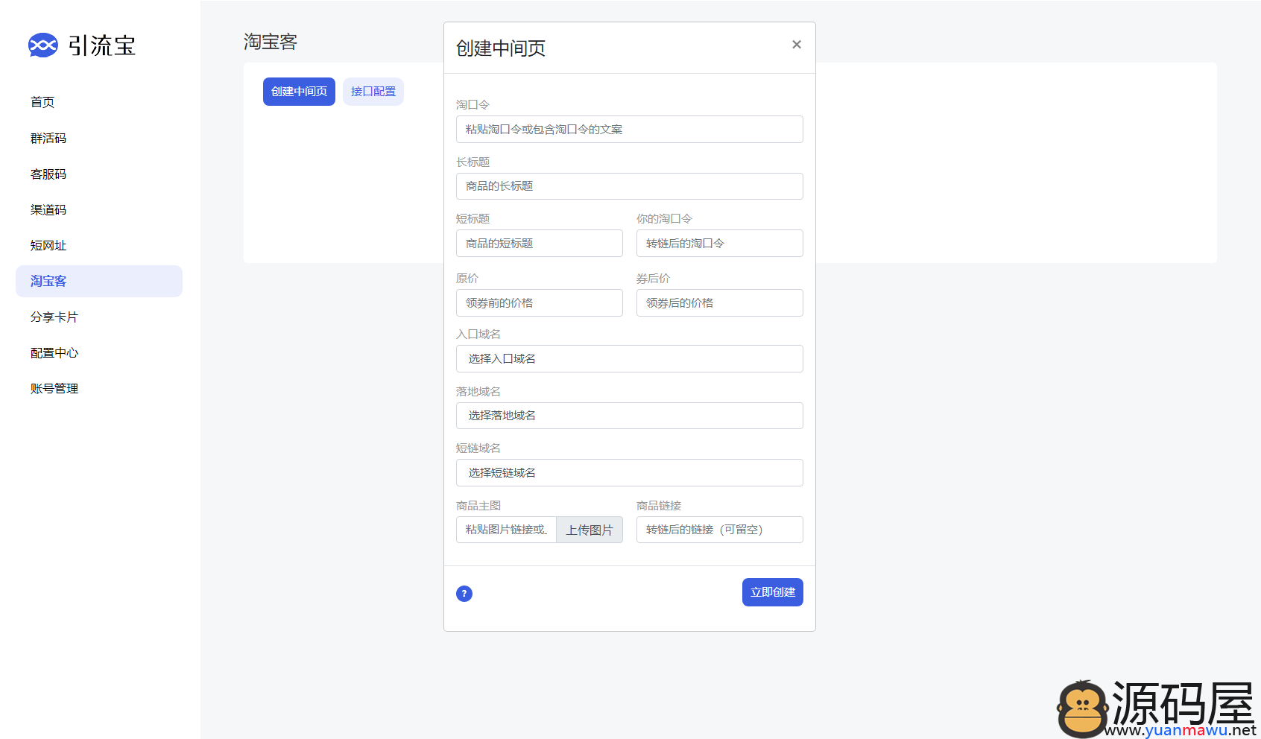
Task: Click the 商品主图 image link input
Action: click(x=506, y=530)
